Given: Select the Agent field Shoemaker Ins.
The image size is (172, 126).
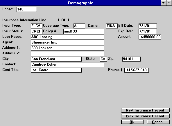Looking at the screenshot, I should (x=67, y=42).
